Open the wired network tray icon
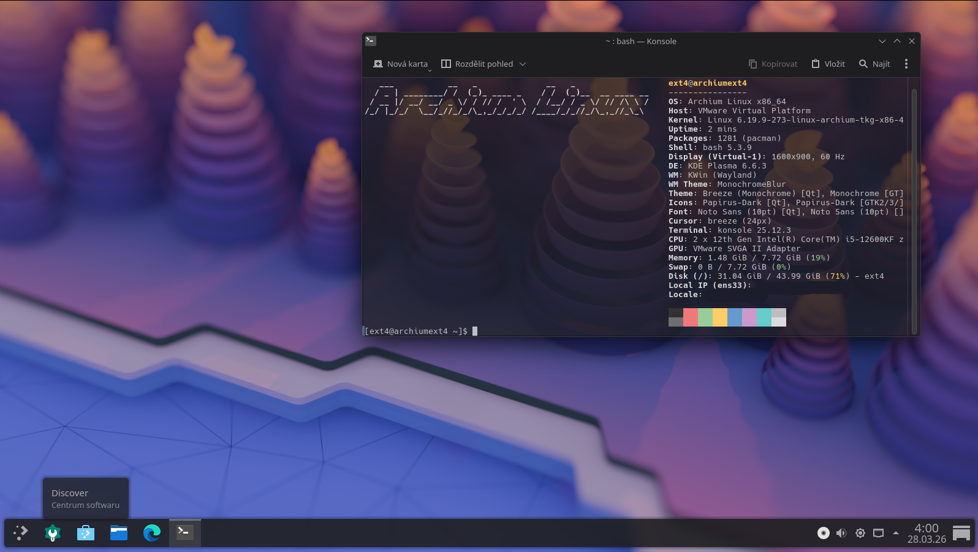978x552 pixels. pos(878,533)
